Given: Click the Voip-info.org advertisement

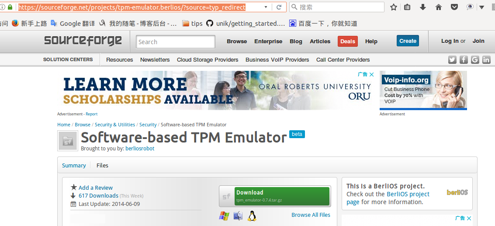Looking at the screenshot, I should coord(423,90).
